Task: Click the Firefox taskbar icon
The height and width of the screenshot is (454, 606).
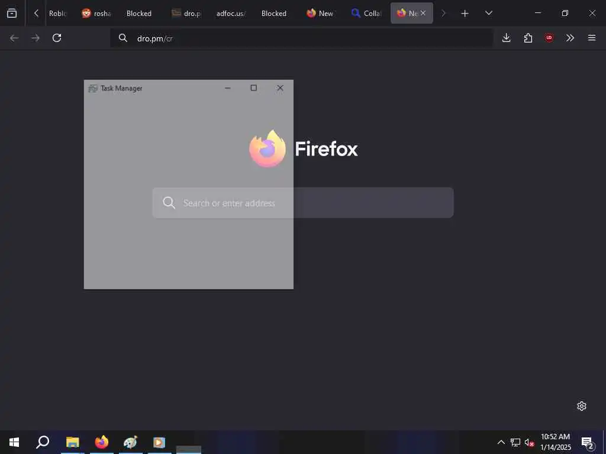Action: tap(102, 442)
